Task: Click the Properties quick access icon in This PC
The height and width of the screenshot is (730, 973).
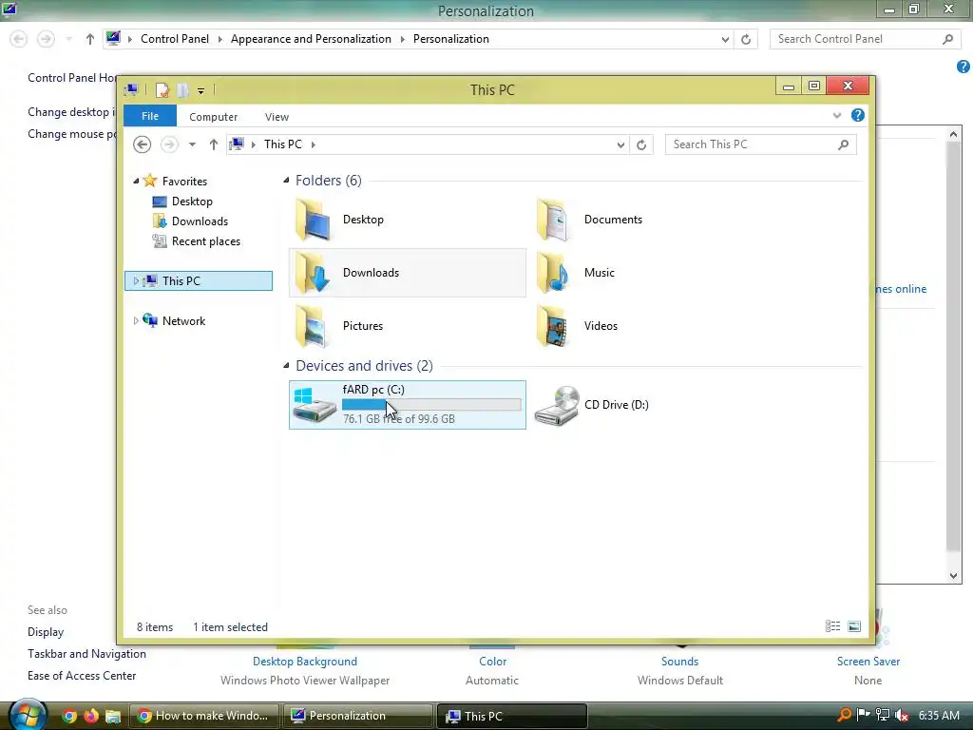Action: 162,90
